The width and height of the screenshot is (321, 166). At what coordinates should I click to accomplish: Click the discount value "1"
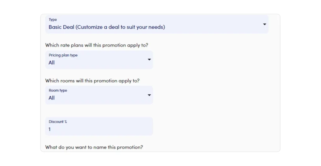click(x=50, y=129)
